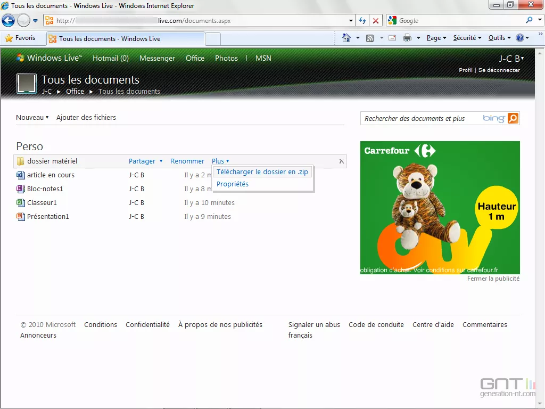
Task: Click the Read mail envelope icon
Action: pos(392,38)
